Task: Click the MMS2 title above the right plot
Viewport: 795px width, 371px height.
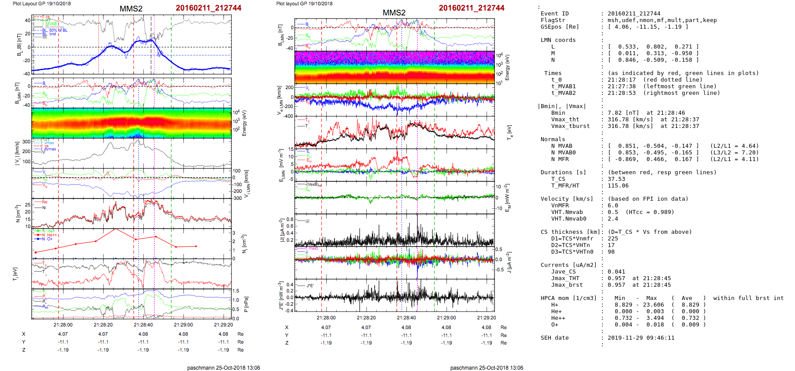Action: (x=394, y=13)
